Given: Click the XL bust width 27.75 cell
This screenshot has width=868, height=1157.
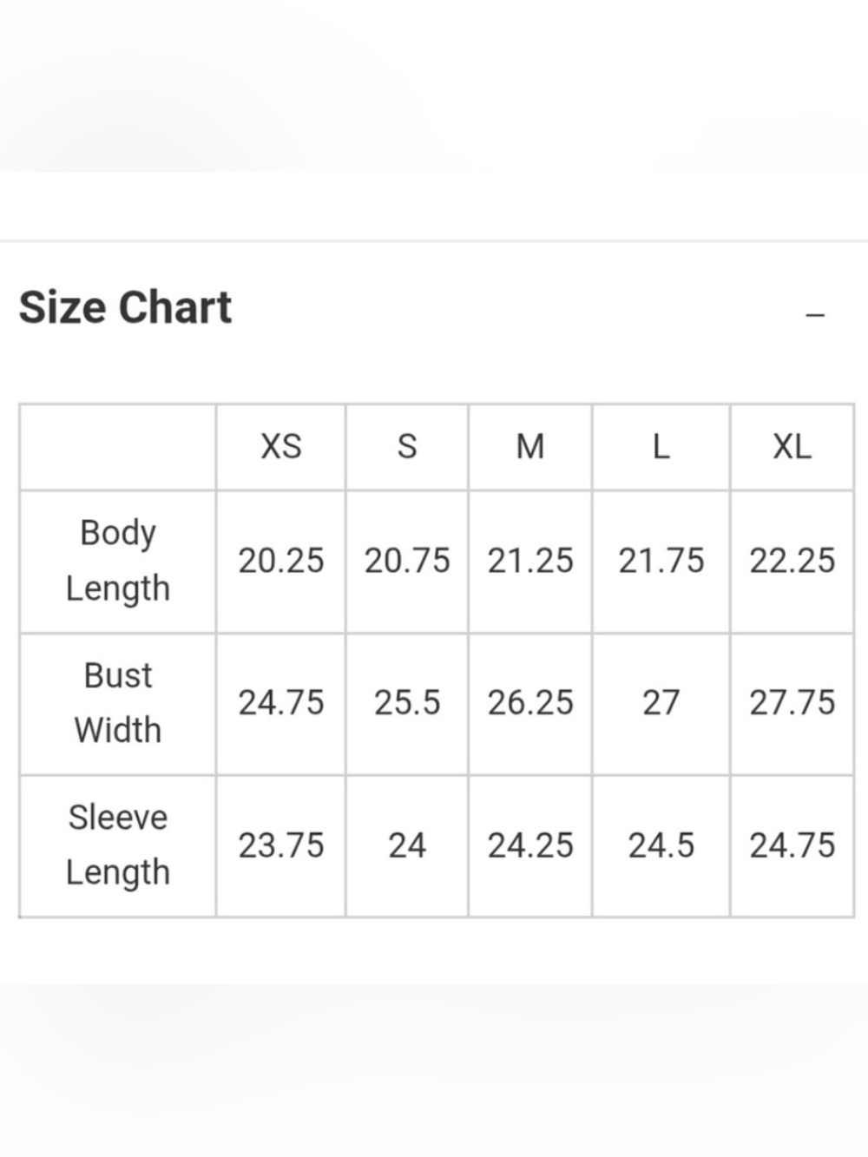Looking at the screenshot, I should coord(792,704).
